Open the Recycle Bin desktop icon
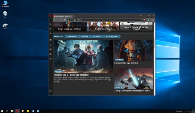195x113 pixels. [x=5, y=13]
